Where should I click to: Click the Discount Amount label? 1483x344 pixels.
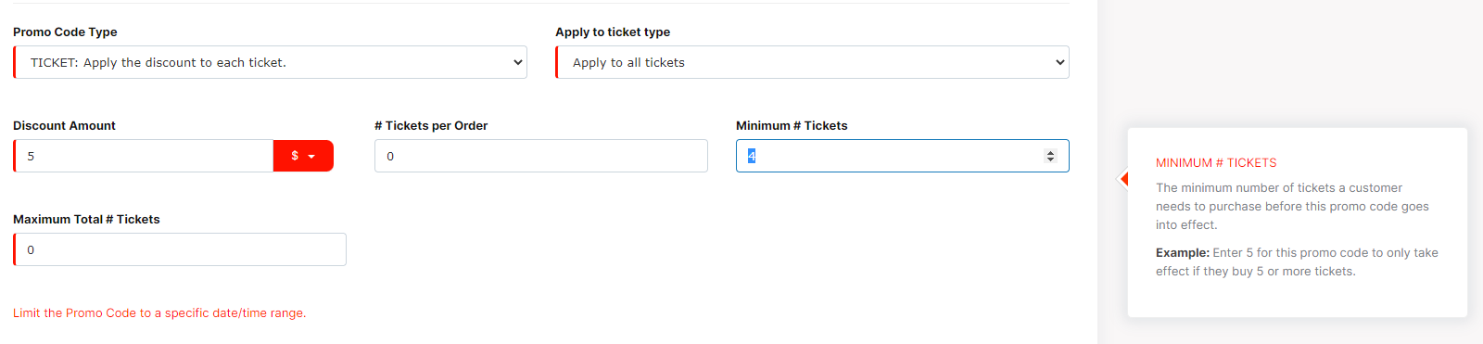click(x=64, y=125)
